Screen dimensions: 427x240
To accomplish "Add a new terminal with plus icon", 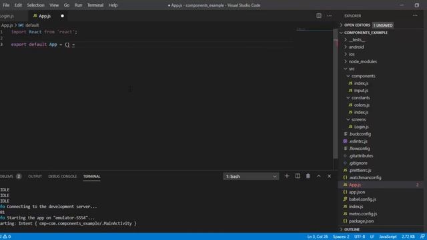I will (287, 176).
